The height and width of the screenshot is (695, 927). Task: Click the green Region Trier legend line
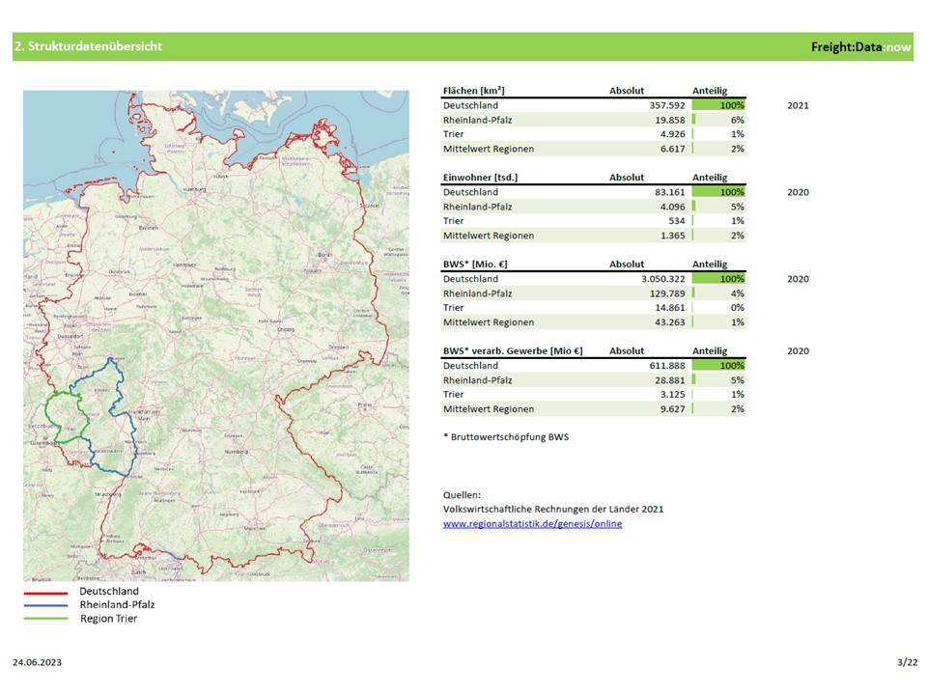(45, 619)
